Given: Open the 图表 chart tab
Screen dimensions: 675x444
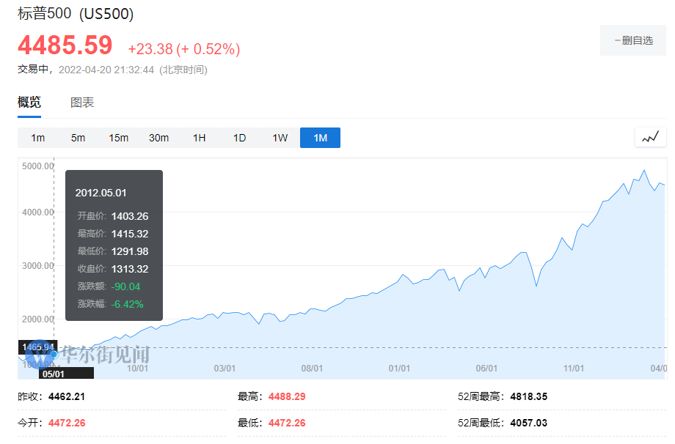Looking at the screenshot, I should point(82,103).
